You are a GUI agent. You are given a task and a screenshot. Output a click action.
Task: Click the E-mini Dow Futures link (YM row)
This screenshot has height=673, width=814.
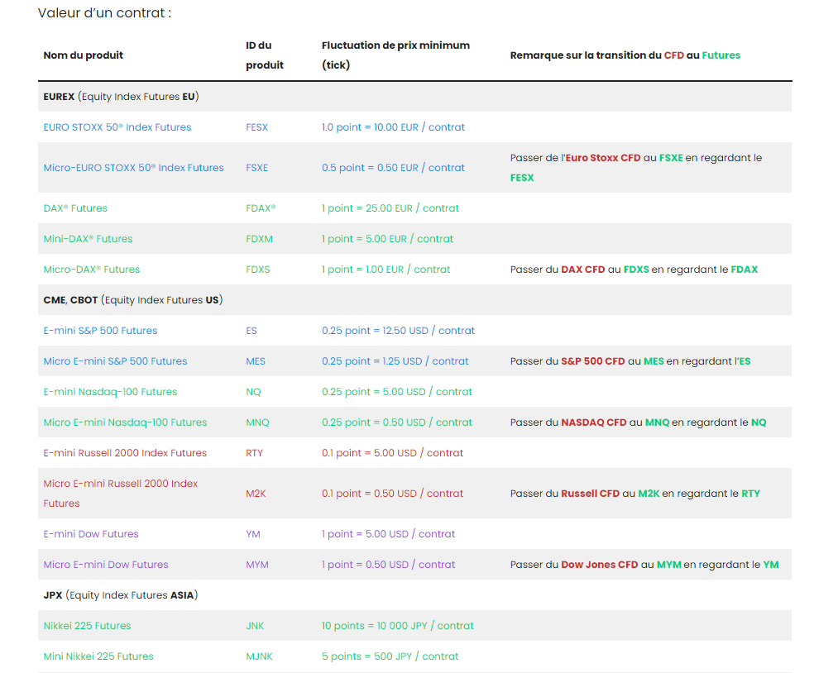pos(91,534)
